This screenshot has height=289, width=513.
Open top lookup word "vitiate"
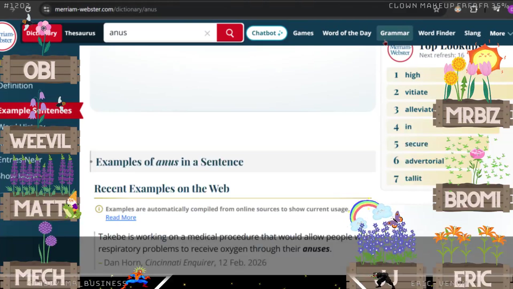pyautogui.click(x=416, y=92)
